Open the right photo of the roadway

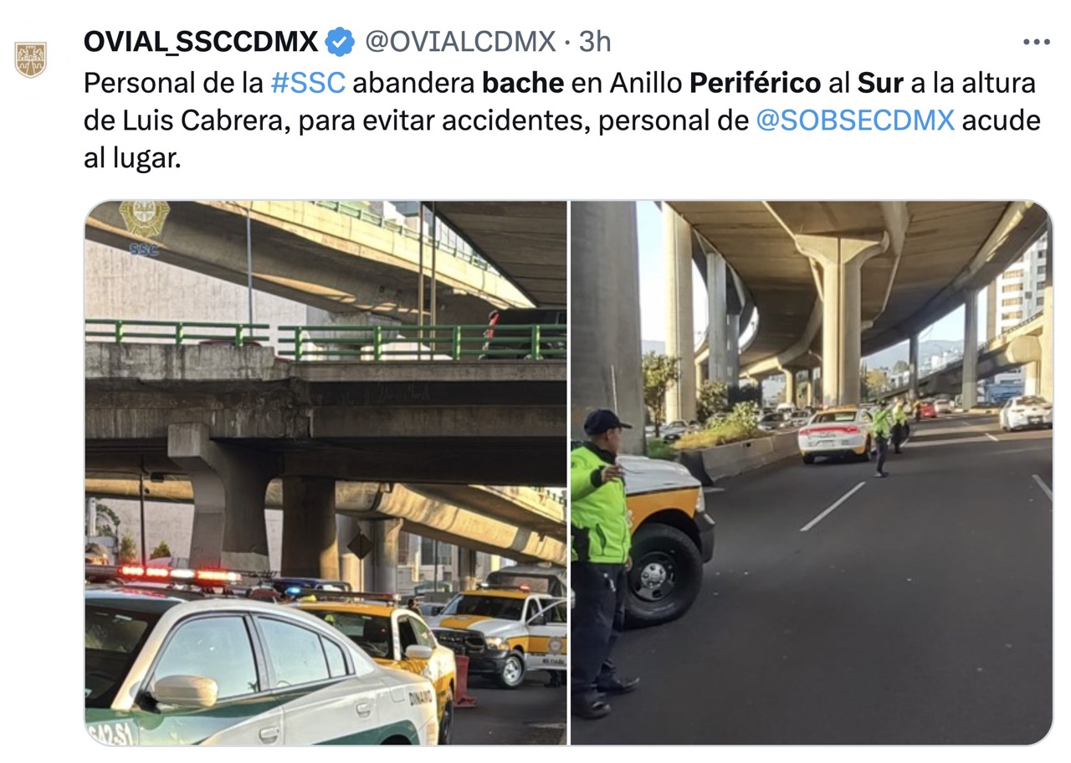click(812, 473)
